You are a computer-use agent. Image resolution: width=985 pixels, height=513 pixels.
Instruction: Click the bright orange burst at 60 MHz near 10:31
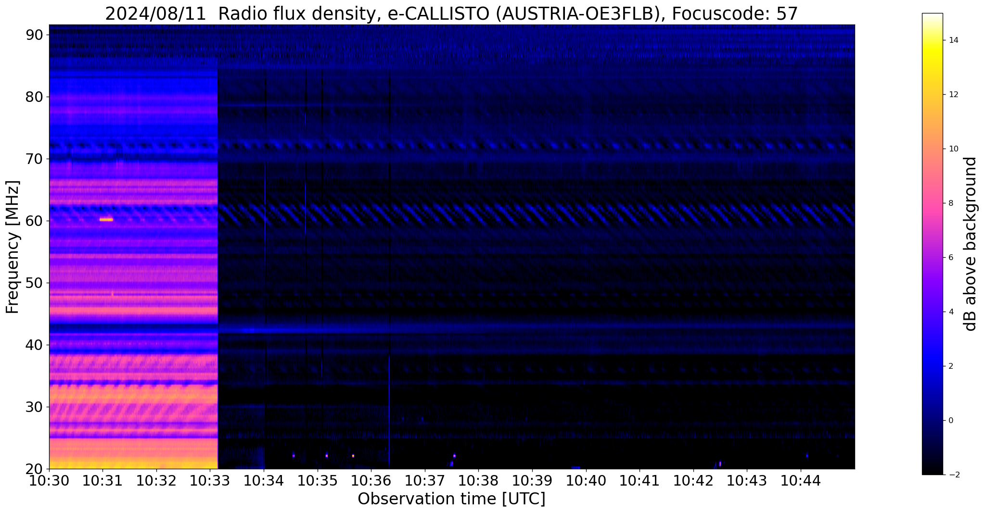point(106,220)
